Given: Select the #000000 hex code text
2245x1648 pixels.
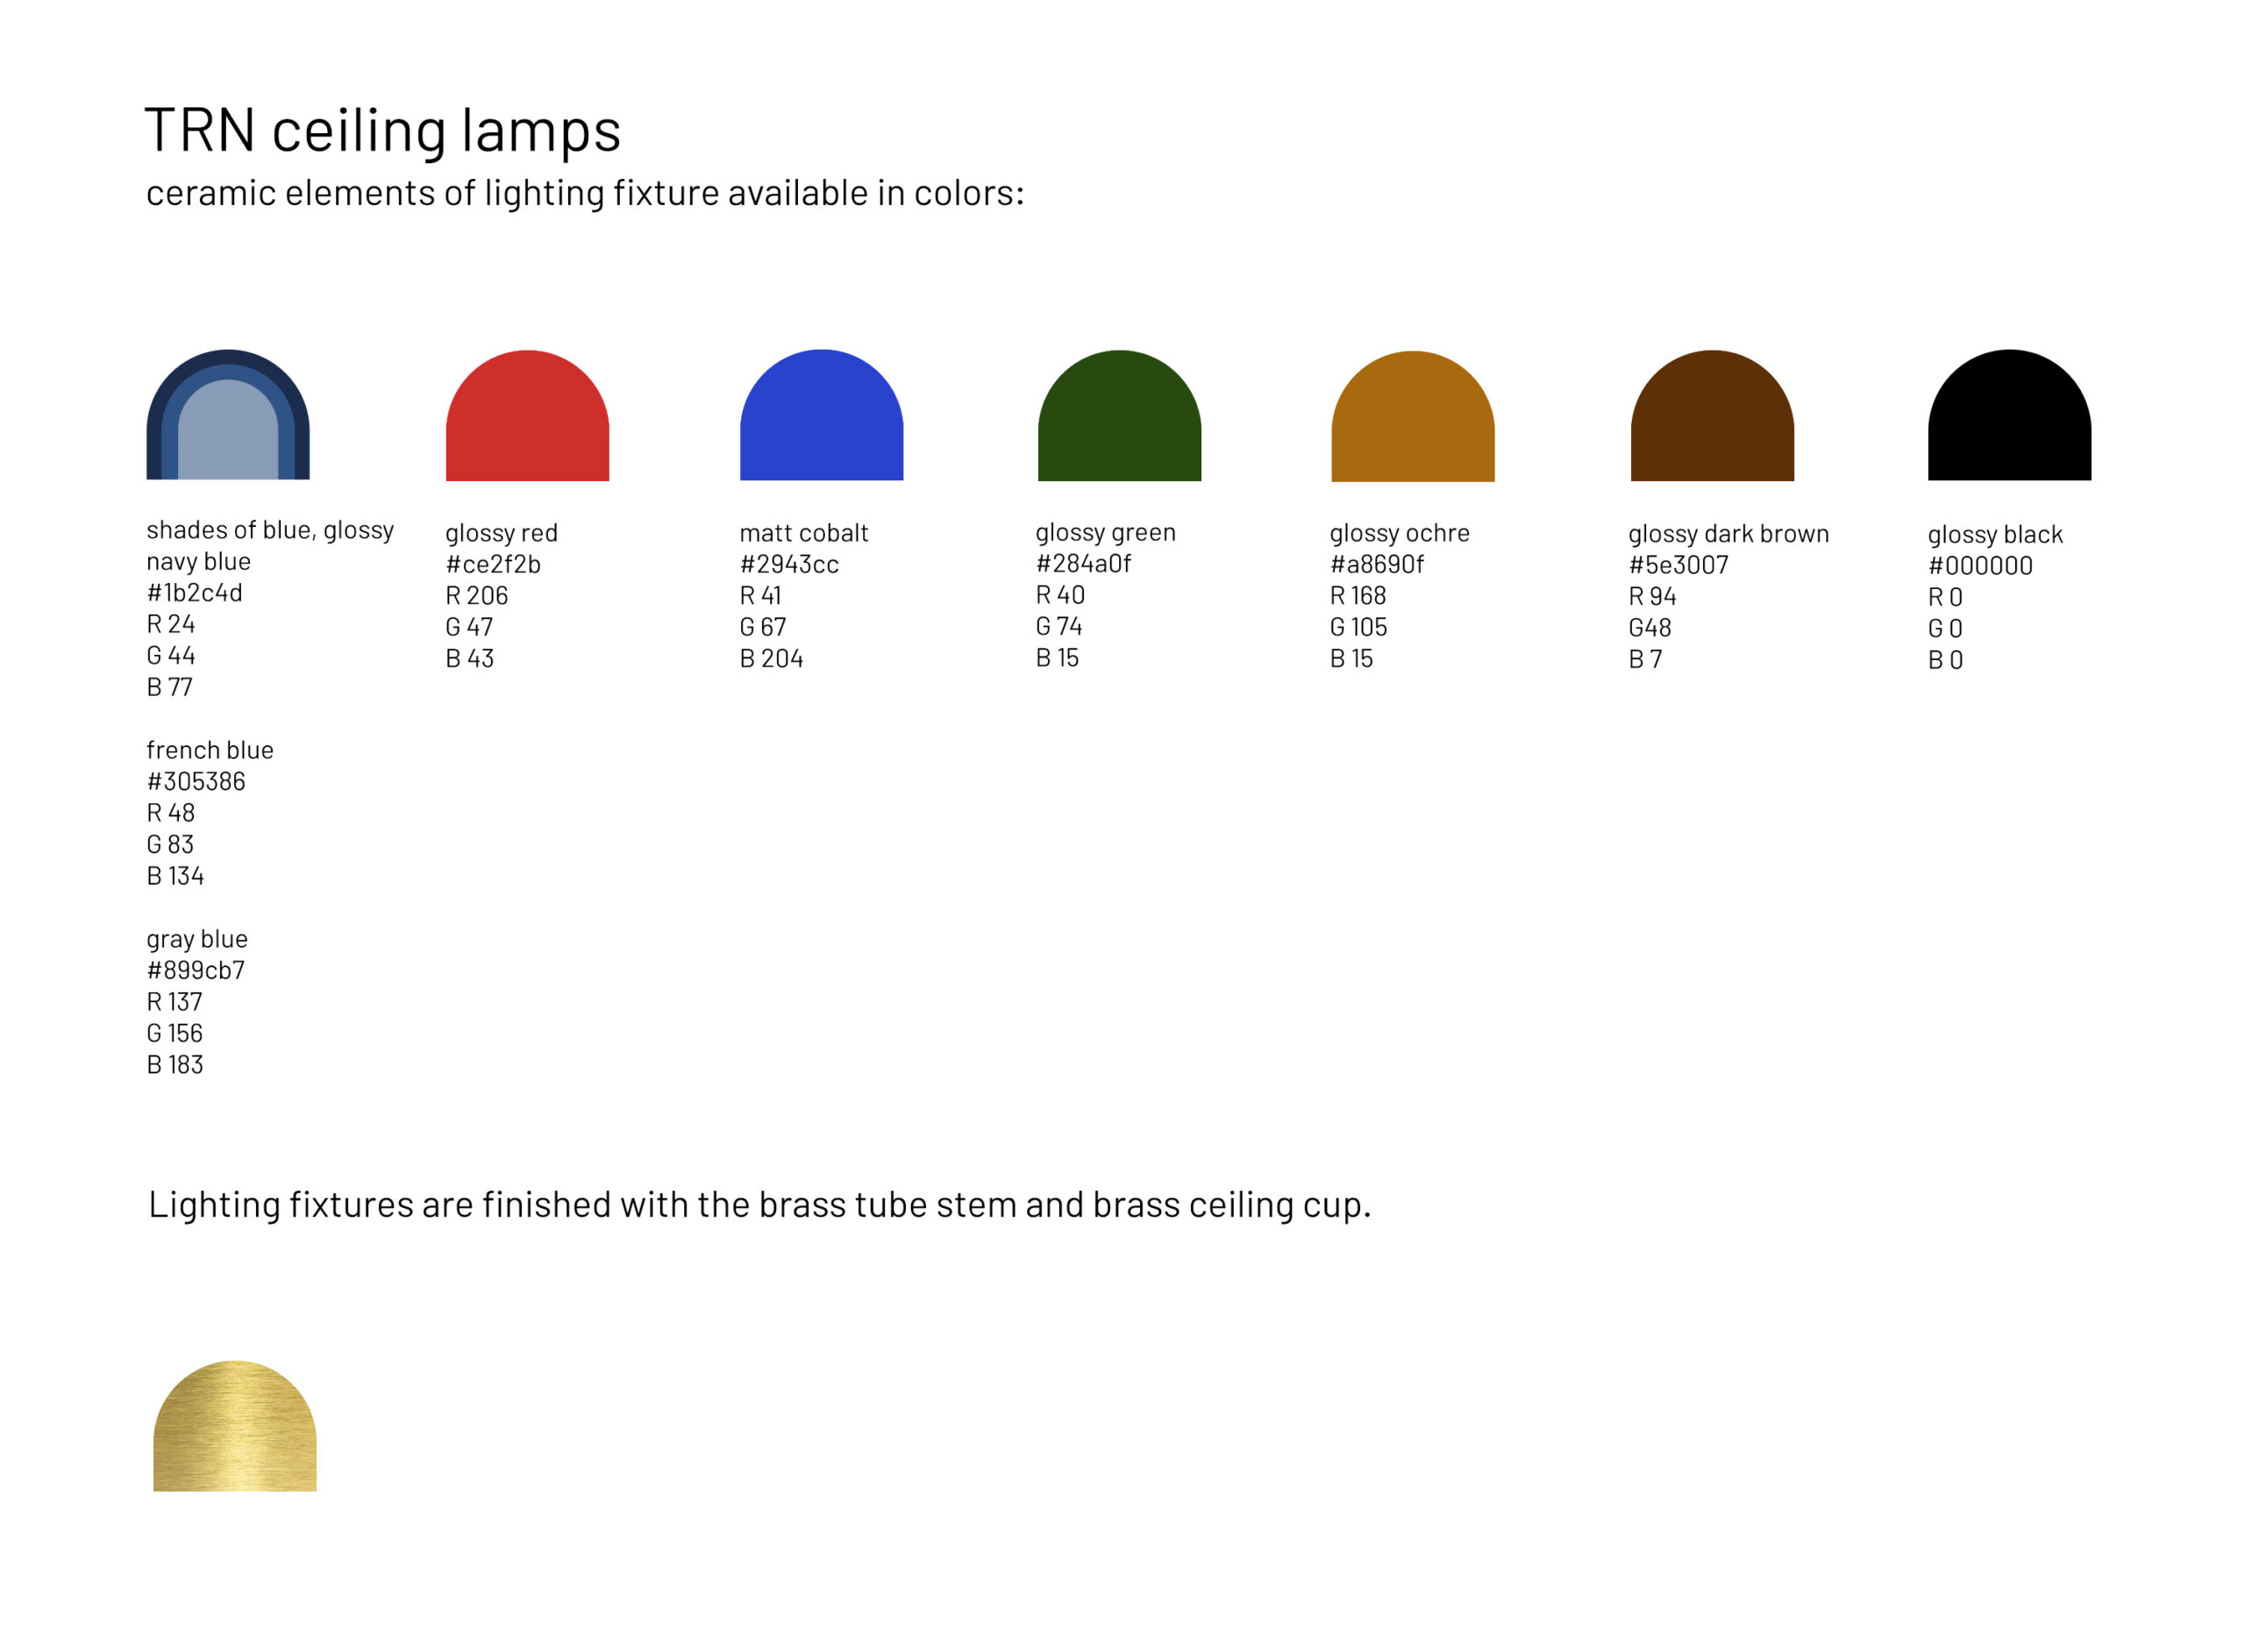Looking at the screenshot, I should click(1980, 565).
